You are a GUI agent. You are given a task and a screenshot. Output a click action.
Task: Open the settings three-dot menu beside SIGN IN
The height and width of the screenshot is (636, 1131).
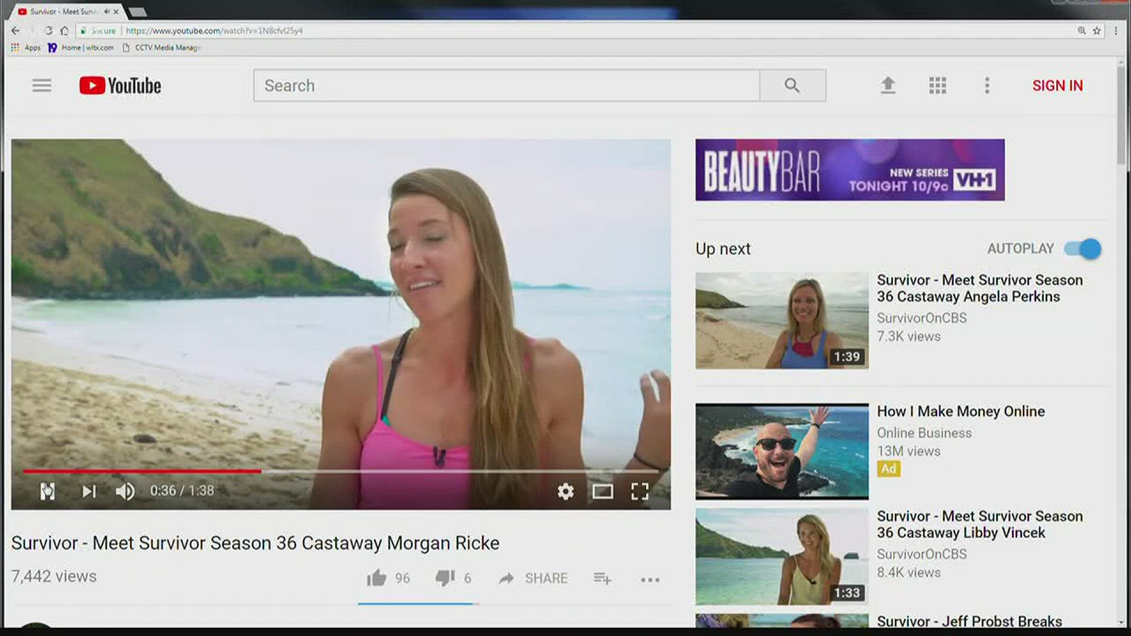(987, 85)
